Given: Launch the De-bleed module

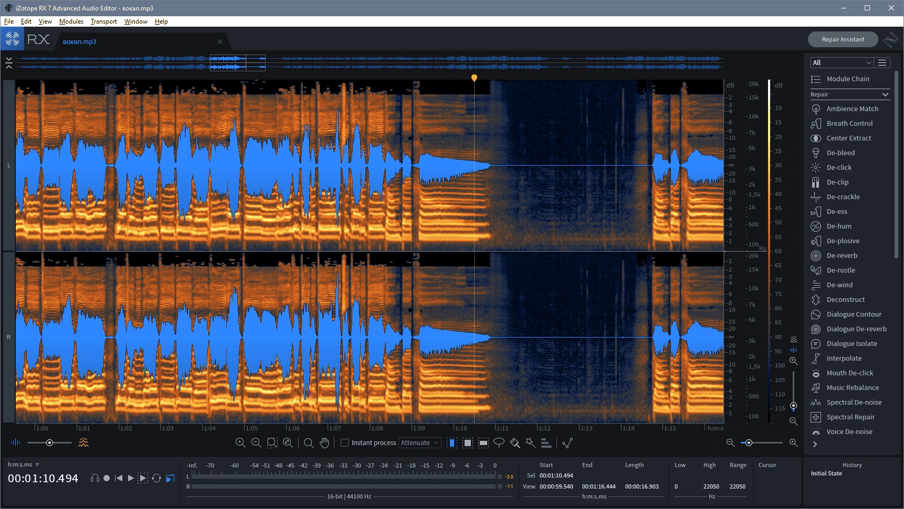Looking at the screenshot, I should 833,153.
